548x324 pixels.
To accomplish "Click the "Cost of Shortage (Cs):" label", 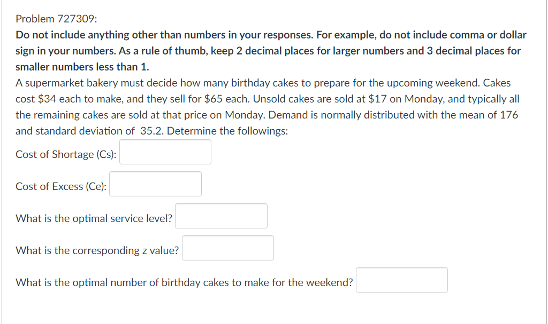I will [66, 155].
